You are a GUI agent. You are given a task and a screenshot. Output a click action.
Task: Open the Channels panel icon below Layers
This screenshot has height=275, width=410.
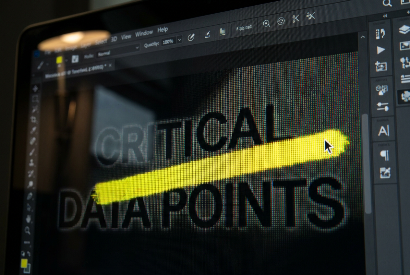405,46
